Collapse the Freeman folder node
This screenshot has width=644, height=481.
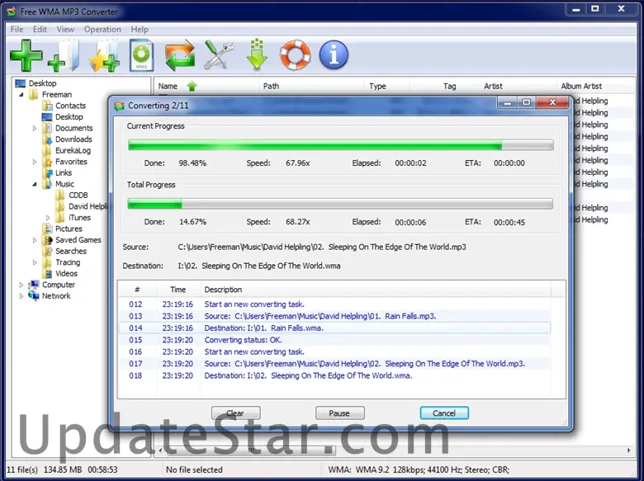tap(21, 95)
